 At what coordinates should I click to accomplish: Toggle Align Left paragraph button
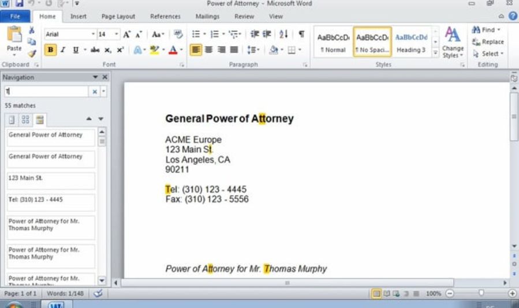196,50
